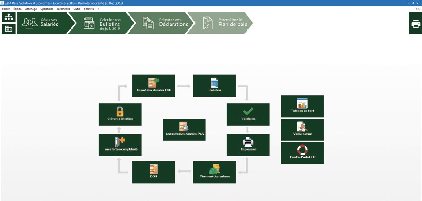Open the Outils menu
This screenshot has width=422, height=201.
[x=77, y=9]
